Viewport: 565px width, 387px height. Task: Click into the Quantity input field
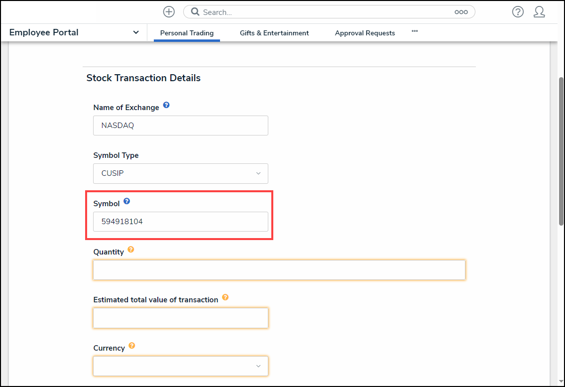point(279,270)
